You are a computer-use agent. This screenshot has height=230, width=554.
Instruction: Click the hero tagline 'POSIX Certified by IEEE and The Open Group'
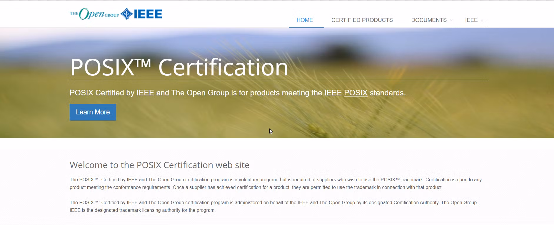(x=149, y=93)
